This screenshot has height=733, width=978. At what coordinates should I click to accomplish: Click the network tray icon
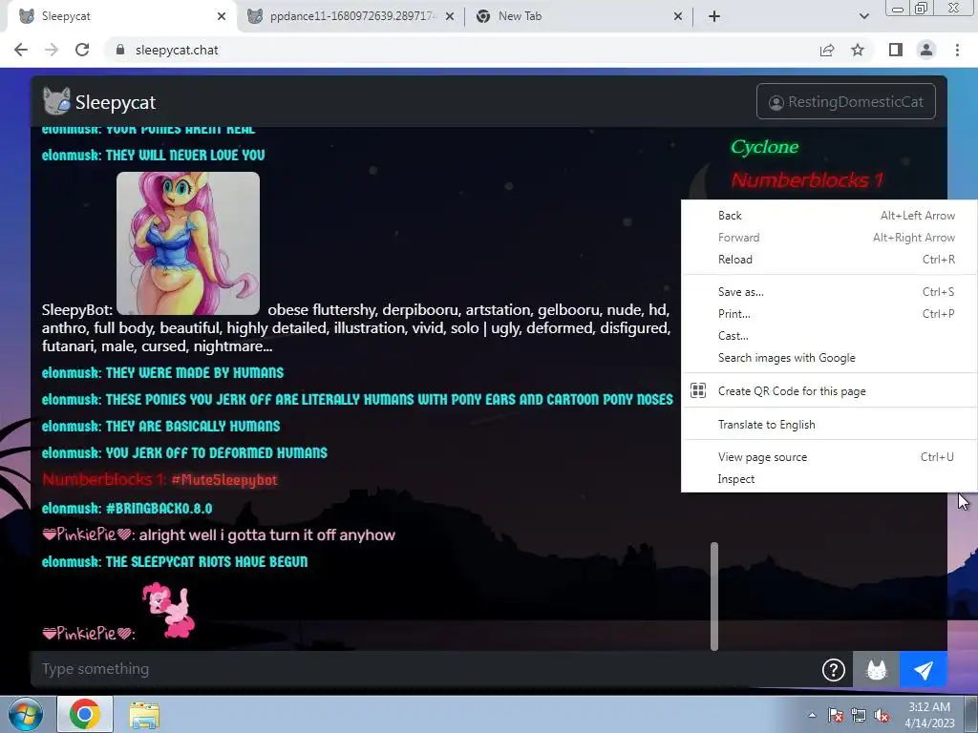point(859,715)
